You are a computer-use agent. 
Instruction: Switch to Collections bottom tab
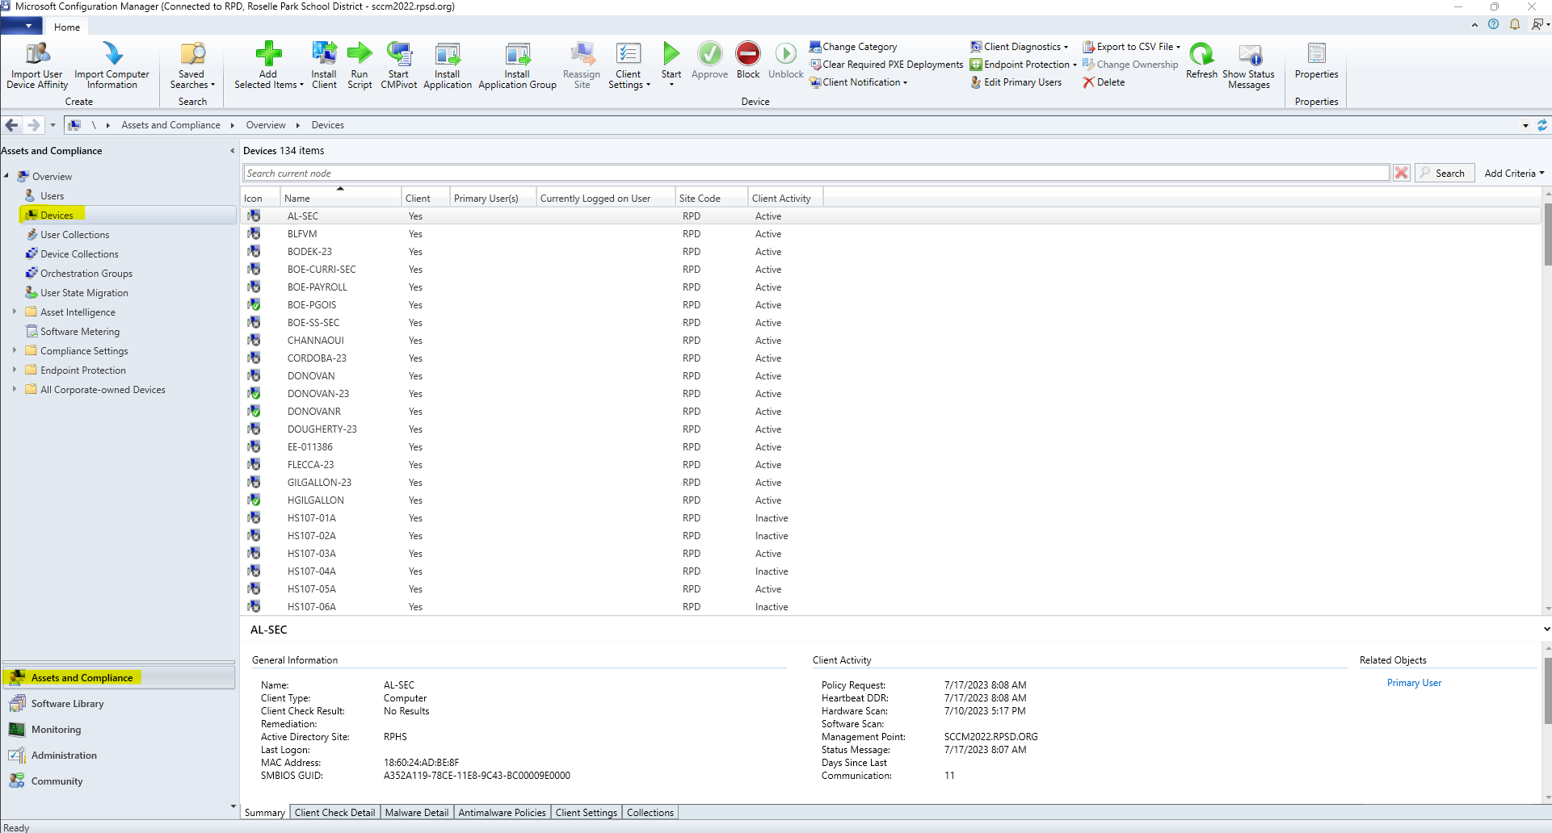point(650,813)
